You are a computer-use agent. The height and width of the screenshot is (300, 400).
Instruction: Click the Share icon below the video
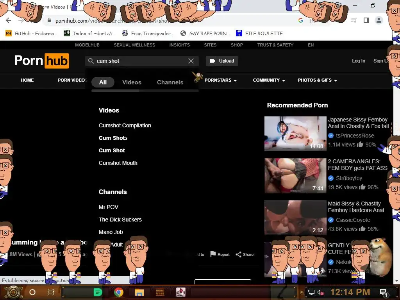coord(239,254)
